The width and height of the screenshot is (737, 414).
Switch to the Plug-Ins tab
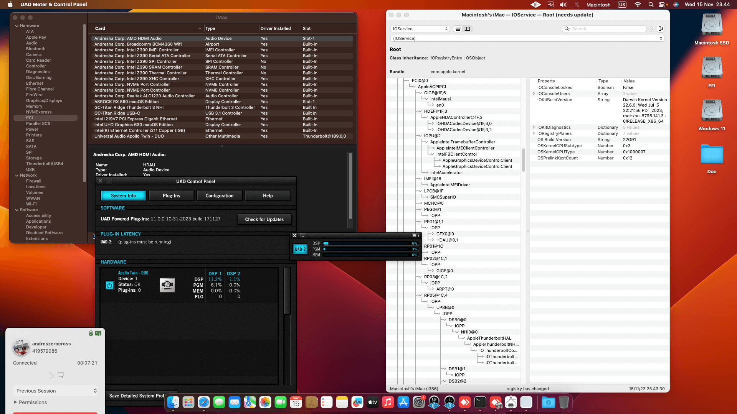click(171, 195)
